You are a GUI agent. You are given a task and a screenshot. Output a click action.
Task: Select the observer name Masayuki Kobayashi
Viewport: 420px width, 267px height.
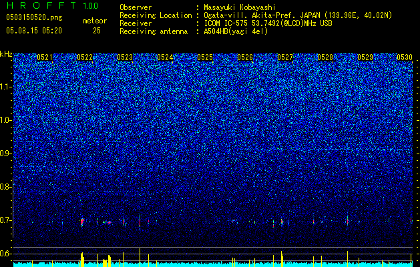coord(240,8)
